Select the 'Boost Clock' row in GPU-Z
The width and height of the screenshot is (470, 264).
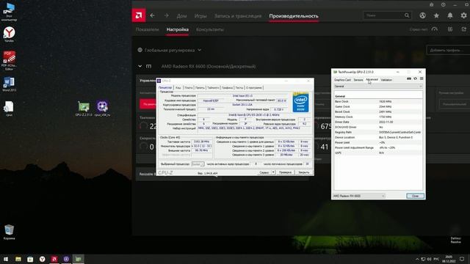point(378,111)
